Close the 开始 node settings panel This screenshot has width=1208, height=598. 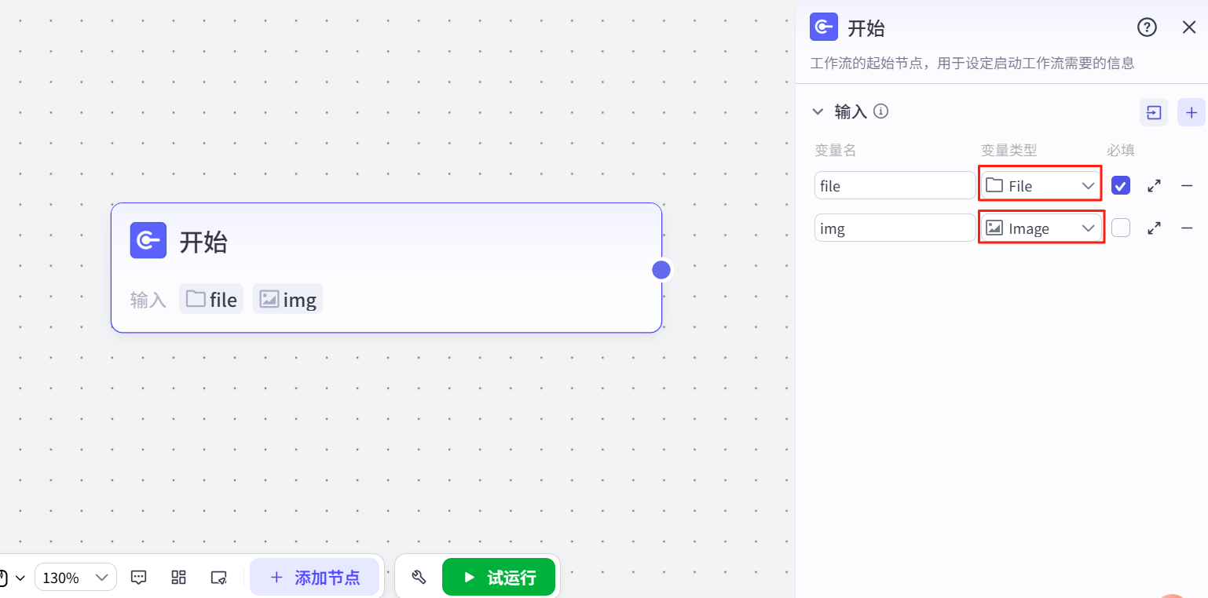1189,27
